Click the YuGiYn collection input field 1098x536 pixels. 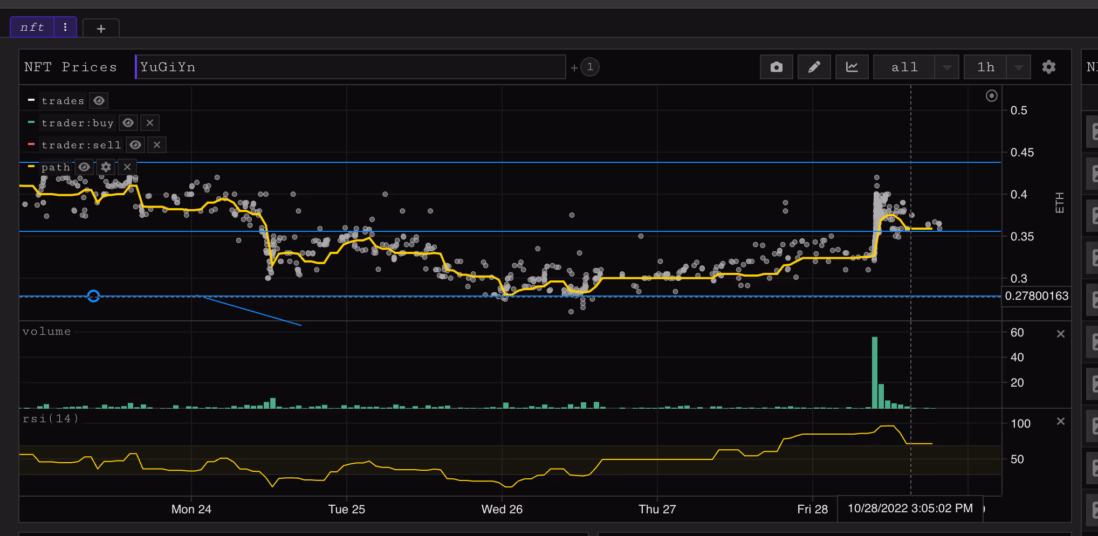351,67
